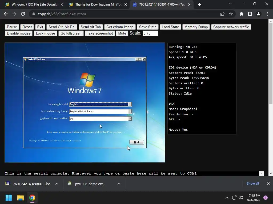Exit the emulator

(40, 27)
